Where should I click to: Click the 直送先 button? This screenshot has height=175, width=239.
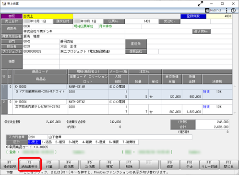point(136,44)
